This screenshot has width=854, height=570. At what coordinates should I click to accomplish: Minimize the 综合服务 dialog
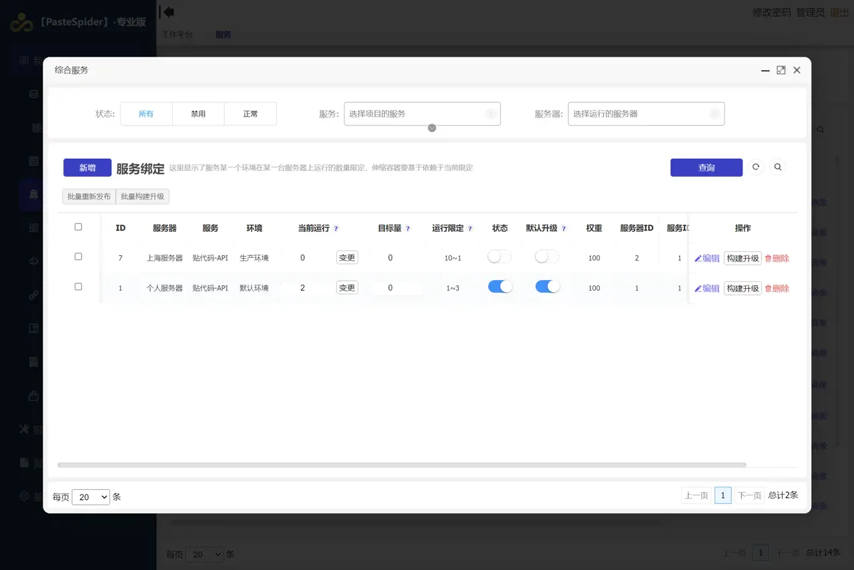pyautogui.click(x=765, y=70)
